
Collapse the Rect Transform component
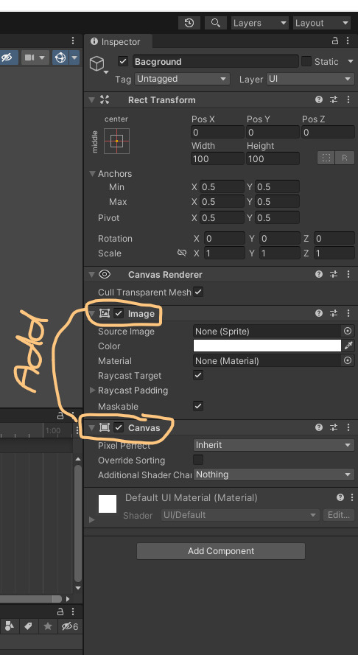coord(91,100)
